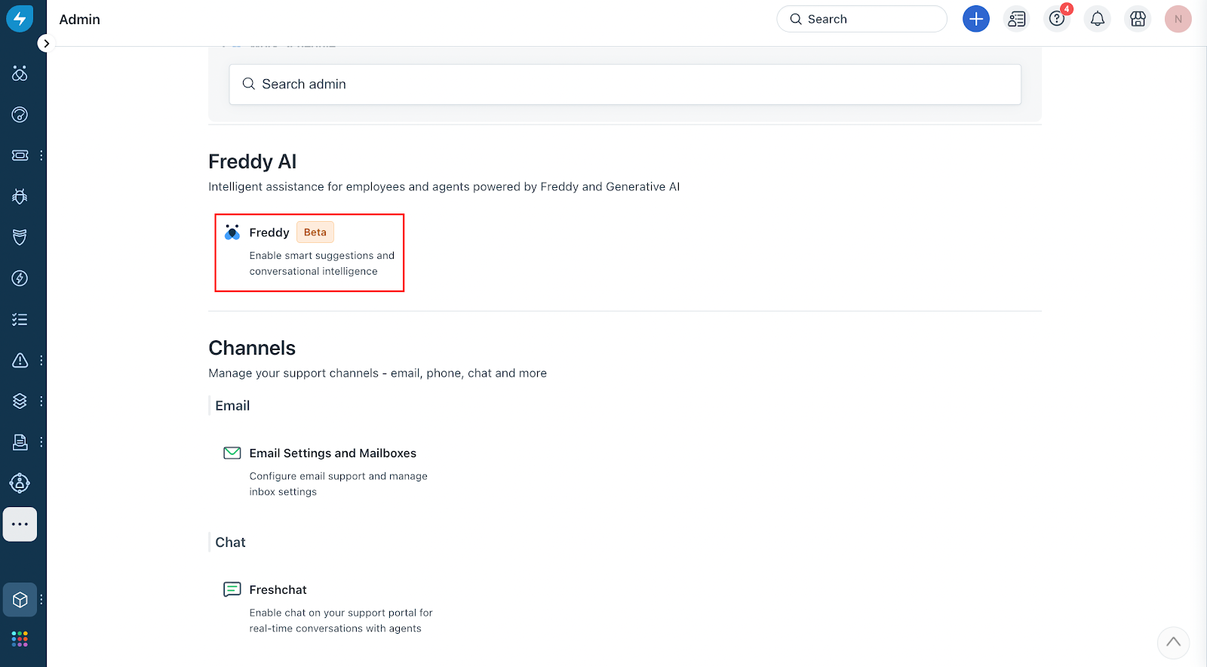
Task: Click 'Manage your support channels' description text
Action: point(377,373)
